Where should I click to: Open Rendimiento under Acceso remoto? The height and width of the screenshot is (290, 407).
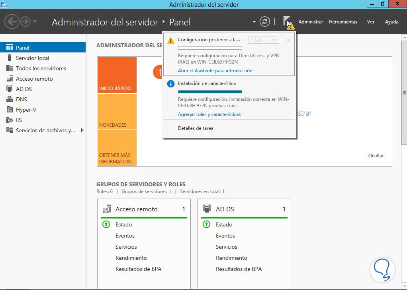(131, 258)
